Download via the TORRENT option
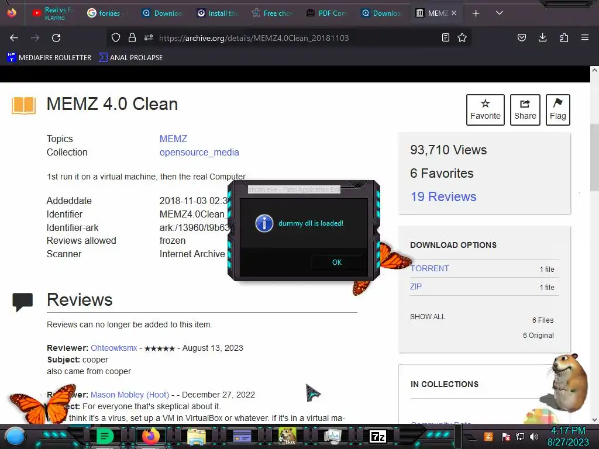This screenshot has width=599, height=449. point(429,268)
